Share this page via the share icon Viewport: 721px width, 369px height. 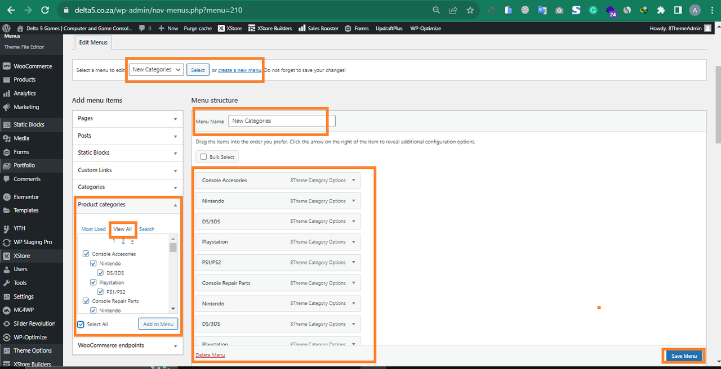point(453,10)
